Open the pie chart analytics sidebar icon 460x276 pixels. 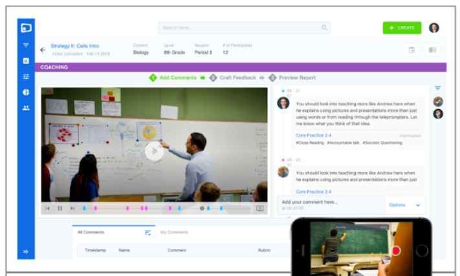click(26, 92)
